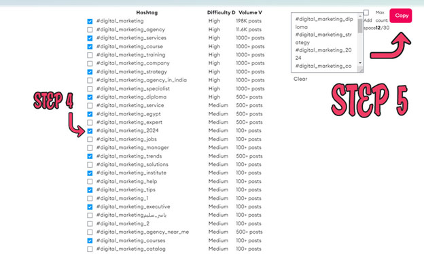
Task: Check #digital_marketing_expert checkbox
Action: [90, 122]
